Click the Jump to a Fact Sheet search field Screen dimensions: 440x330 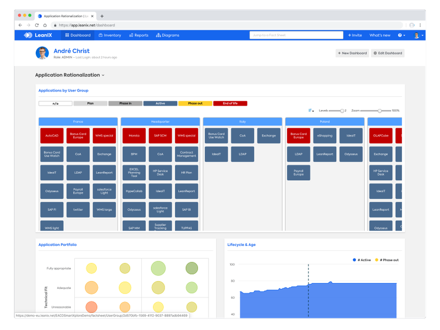pyautogui.click(x=296, y=35)
